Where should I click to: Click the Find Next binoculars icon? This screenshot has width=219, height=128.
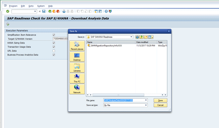pyautogui.click(x=72, y=12)
